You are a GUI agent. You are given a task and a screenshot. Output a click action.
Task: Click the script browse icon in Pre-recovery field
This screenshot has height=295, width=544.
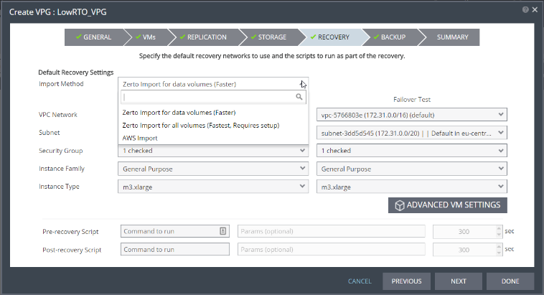tap(223, 231)
